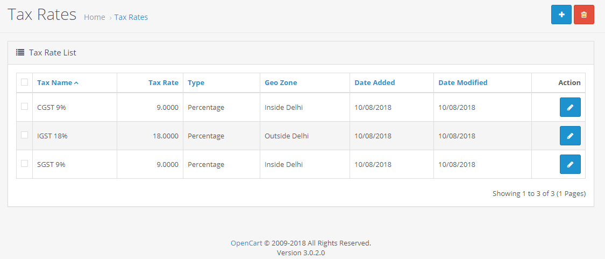This screenshot has height=259, width=605.
Task: Click the blue plus add-new button
Action: point(561,15)
